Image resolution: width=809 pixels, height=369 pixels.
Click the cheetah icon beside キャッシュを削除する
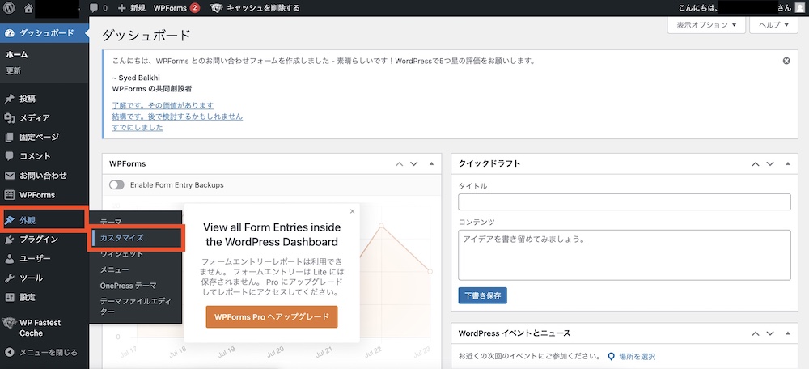coord(217,8)
